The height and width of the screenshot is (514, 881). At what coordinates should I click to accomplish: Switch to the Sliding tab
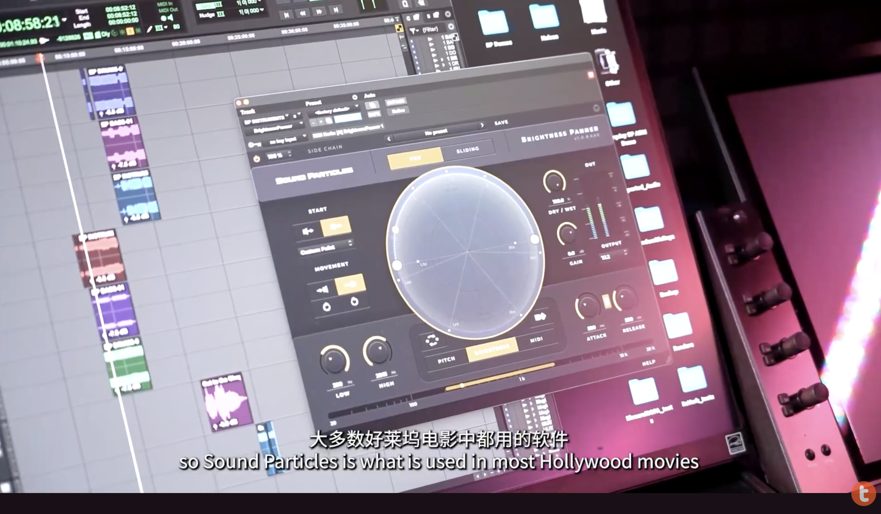tap(467, 150)
